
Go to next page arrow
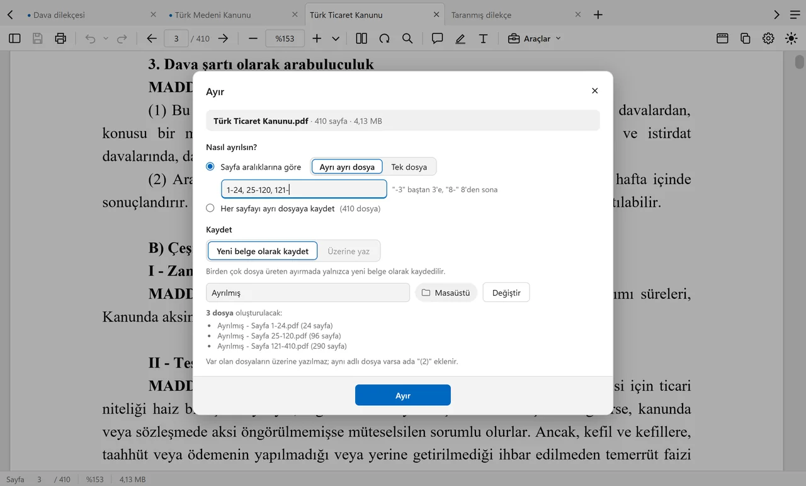[x=223, y=38]
